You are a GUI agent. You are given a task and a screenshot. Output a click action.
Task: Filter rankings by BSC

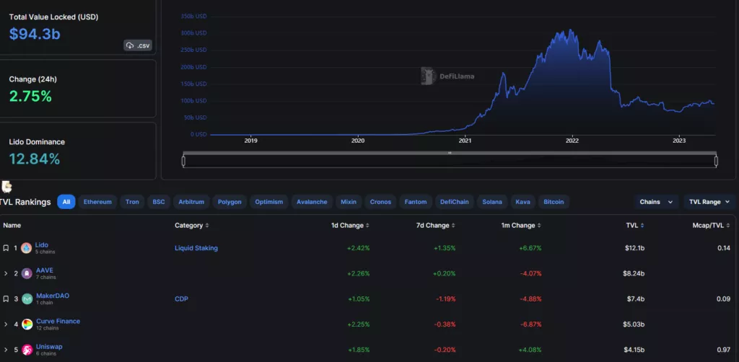click(159, 202)
